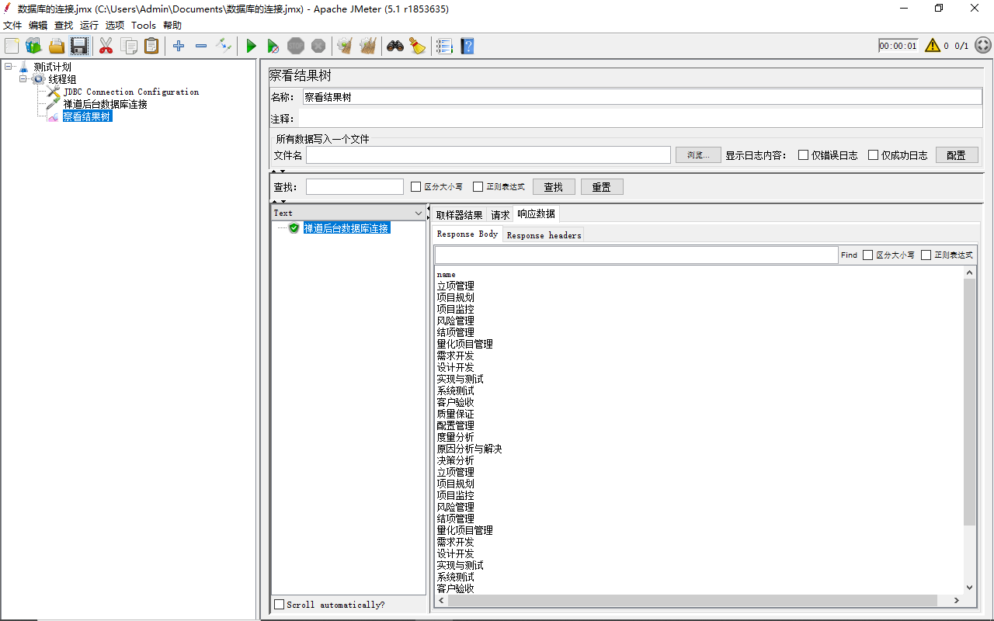
Task: Click the response scrollbar down arrow
Action: 969,588
